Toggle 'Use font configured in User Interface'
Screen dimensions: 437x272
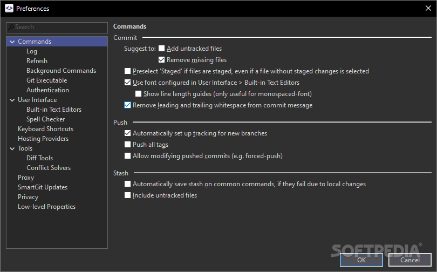127,83
